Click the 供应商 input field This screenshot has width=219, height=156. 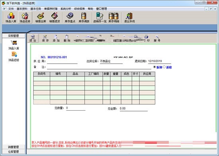[62, 62]
